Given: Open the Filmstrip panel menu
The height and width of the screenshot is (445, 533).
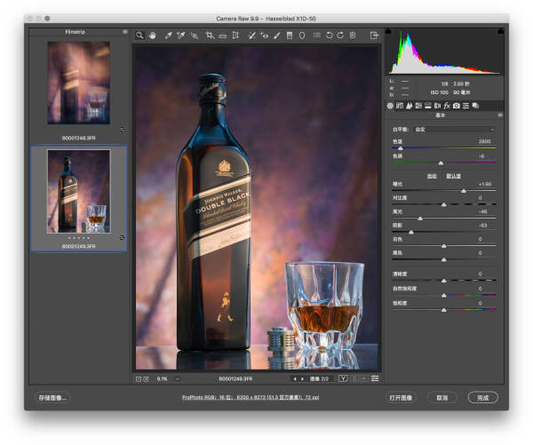Looking at the screenshot, I should pos(125,32).
